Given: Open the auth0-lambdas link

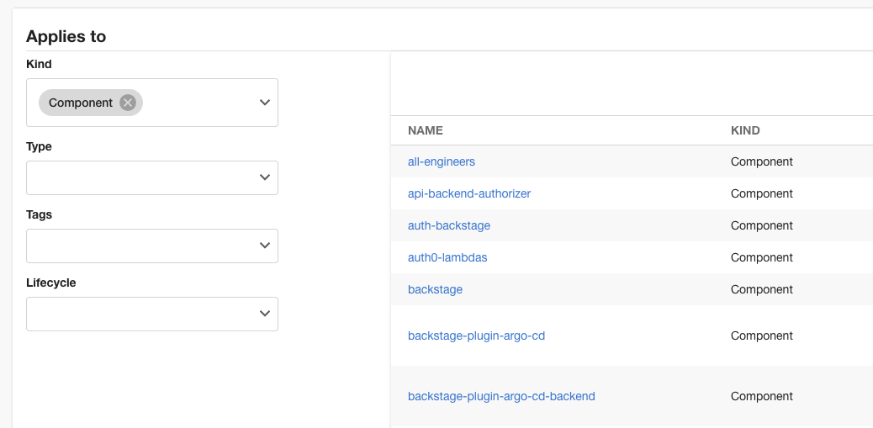Looking at the screenshot, I should (447, 257).
